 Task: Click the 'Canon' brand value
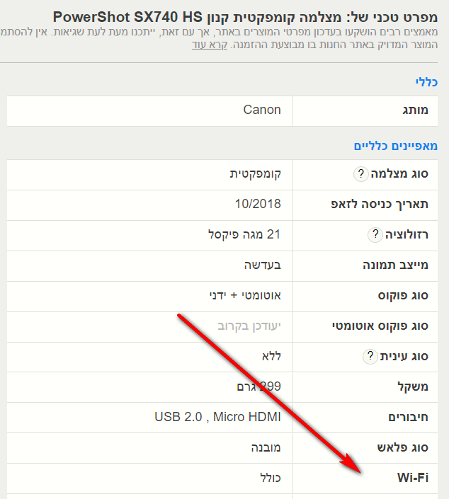tap(262, 110)
